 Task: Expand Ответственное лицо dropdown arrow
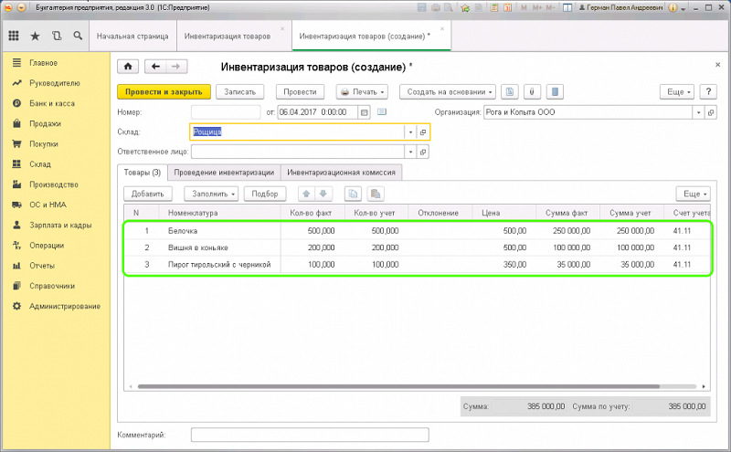410,152
